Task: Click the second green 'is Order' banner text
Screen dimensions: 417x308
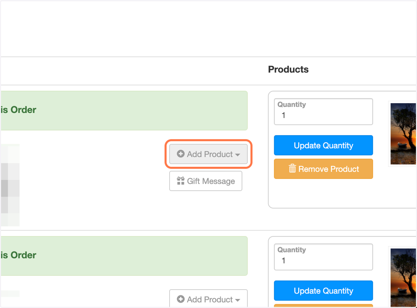Action: coord(18,255)
